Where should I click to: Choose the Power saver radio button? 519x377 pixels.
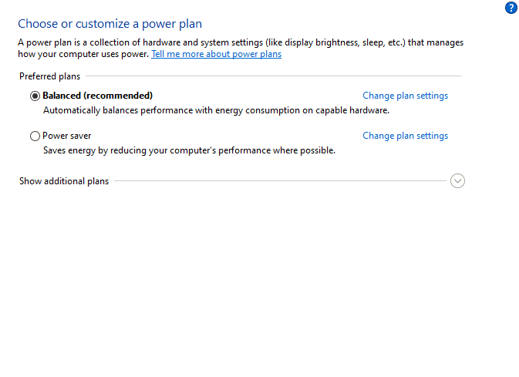tap(35, 136)
